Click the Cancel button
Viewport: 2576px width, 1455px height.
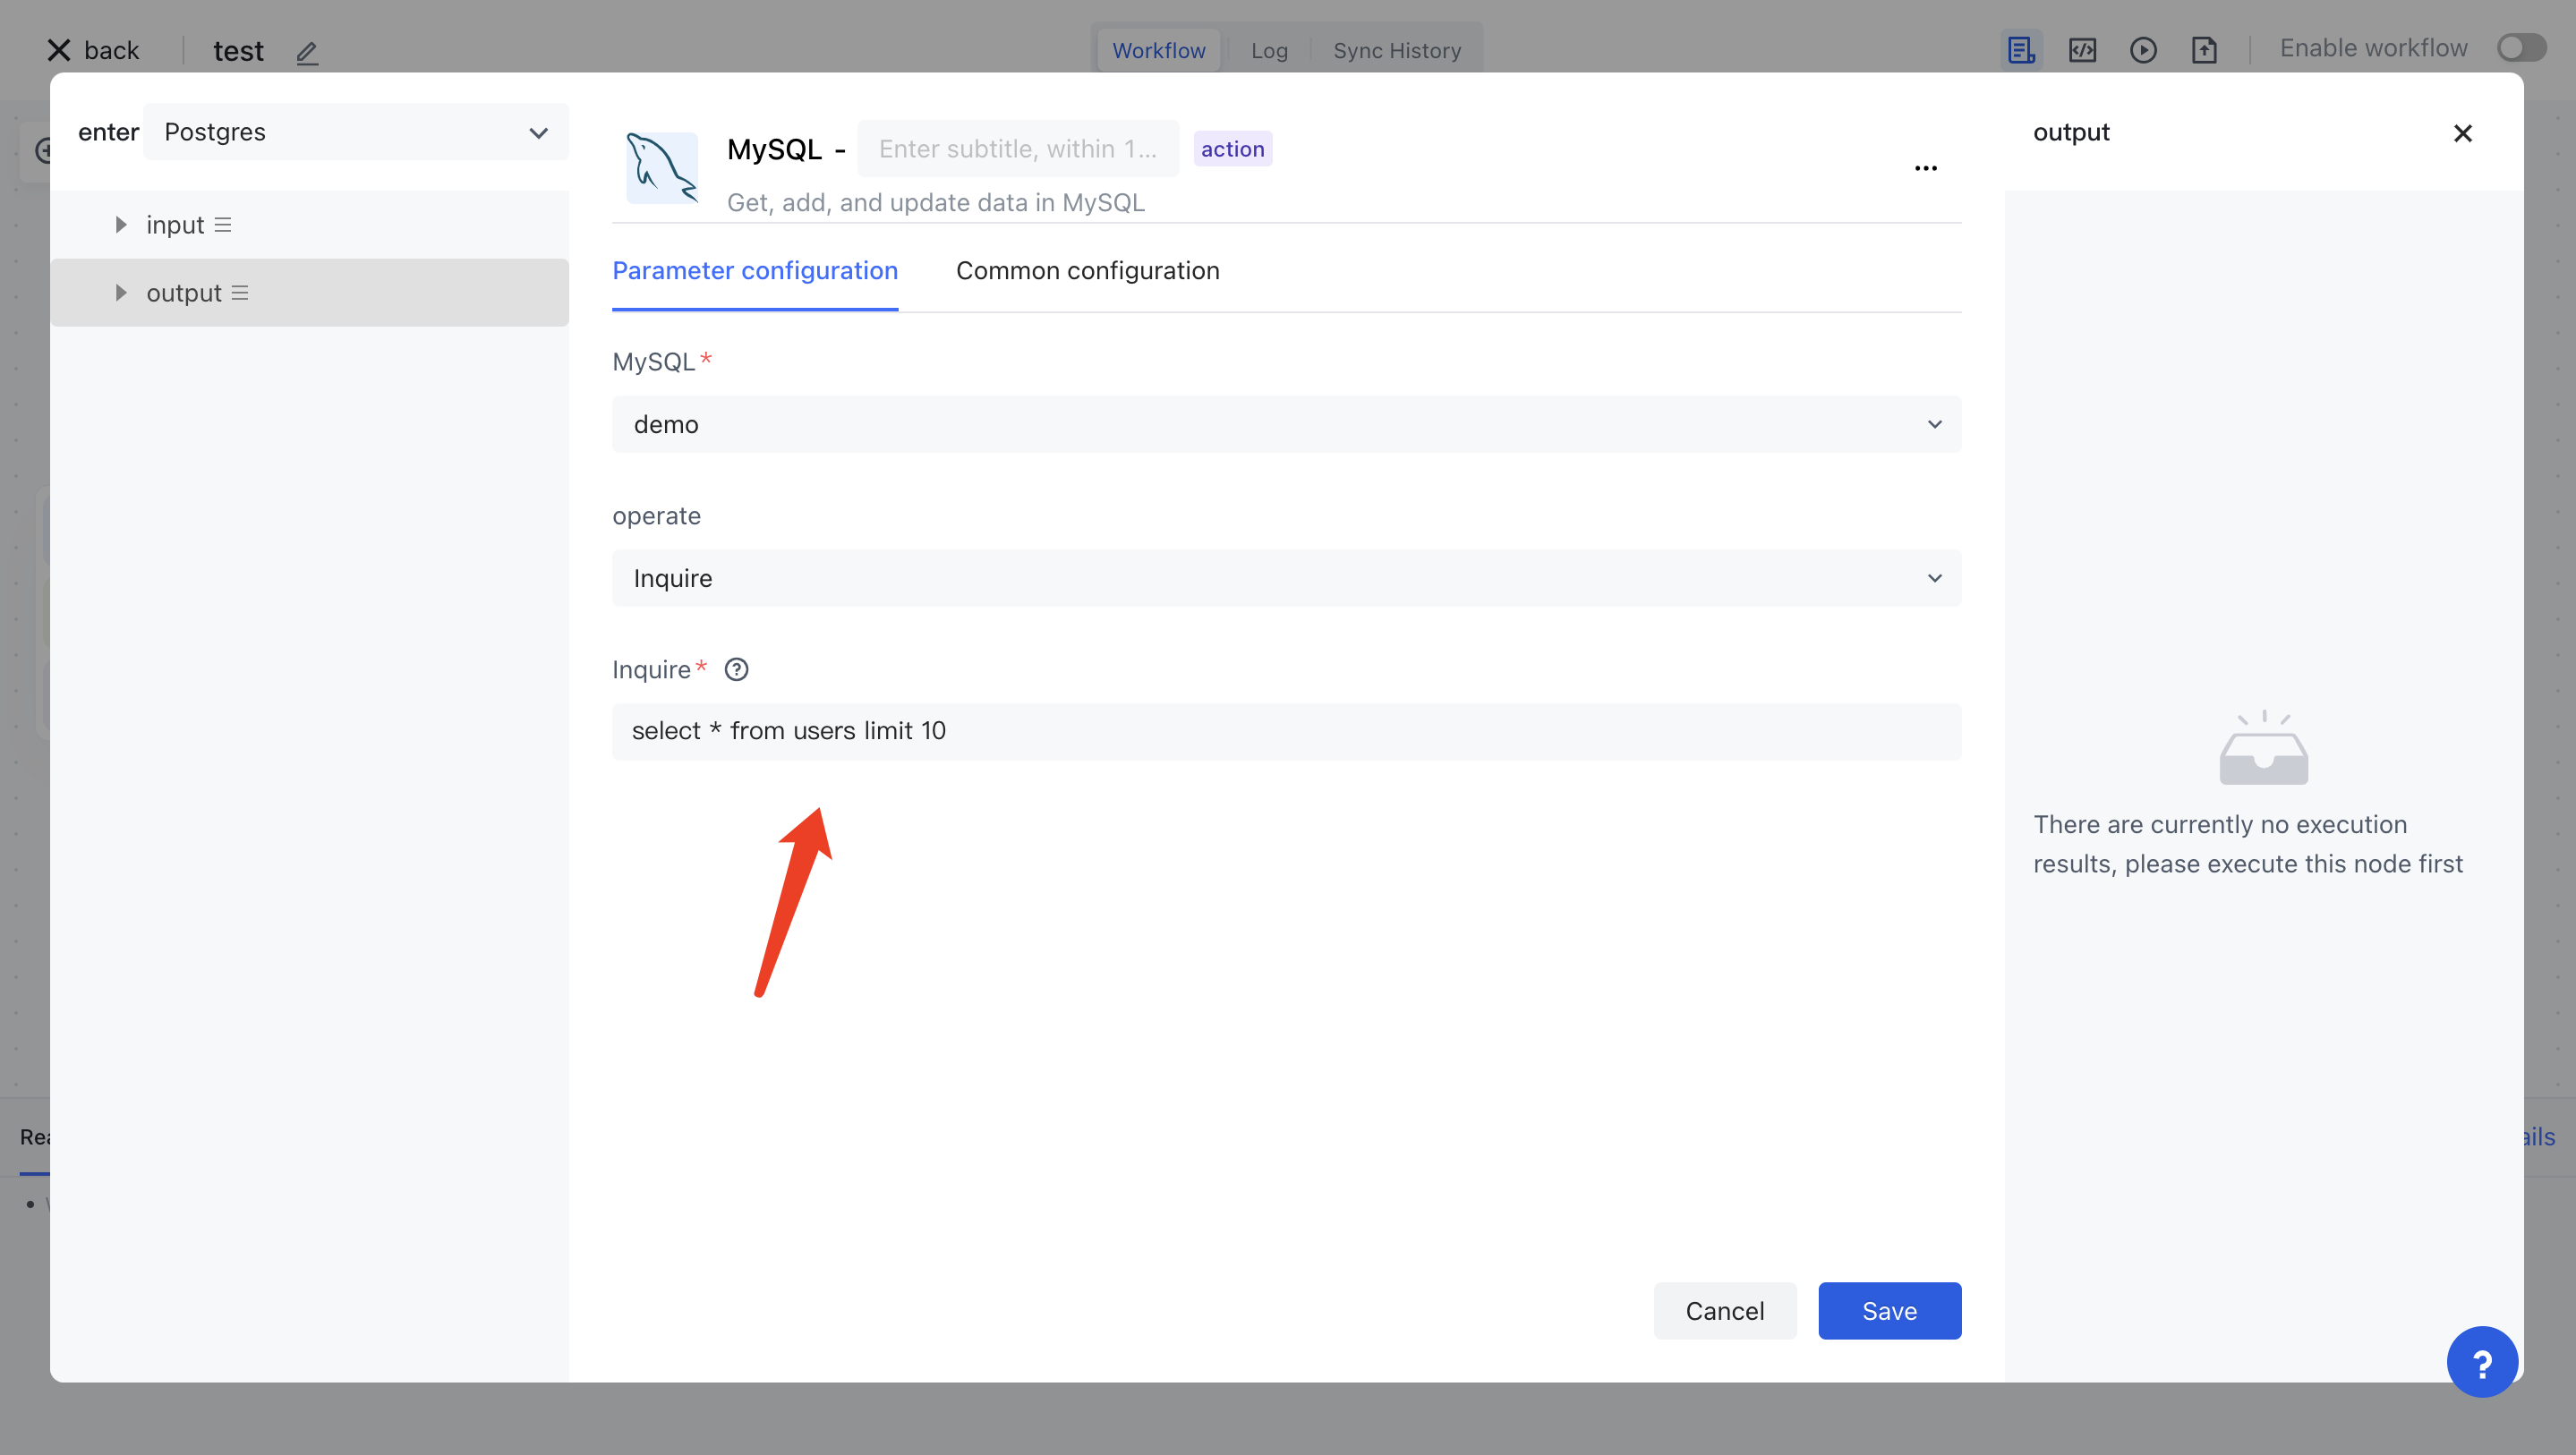1724,1310
